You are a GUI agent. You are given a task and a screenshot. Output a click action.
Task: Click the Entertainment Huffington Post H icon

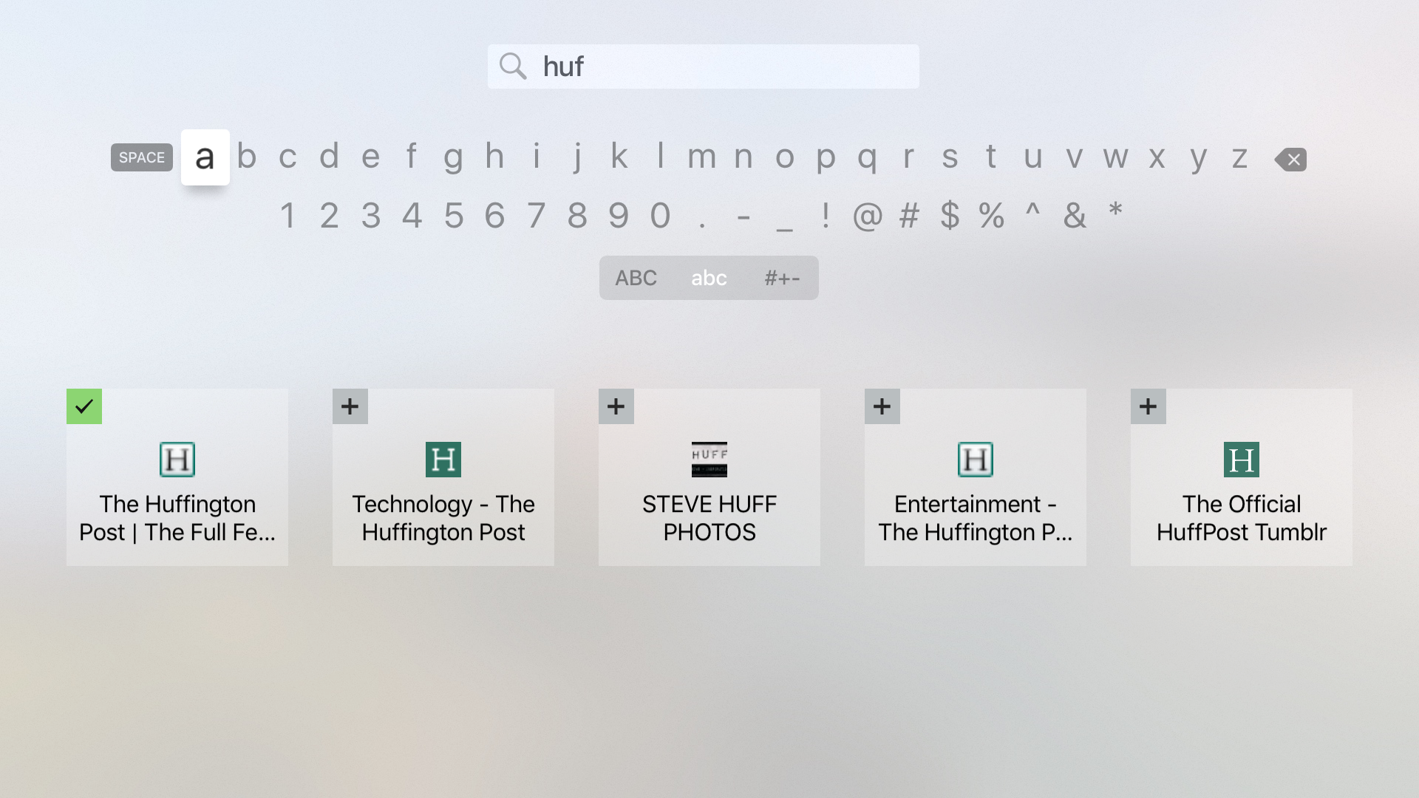tap(976, 460)
